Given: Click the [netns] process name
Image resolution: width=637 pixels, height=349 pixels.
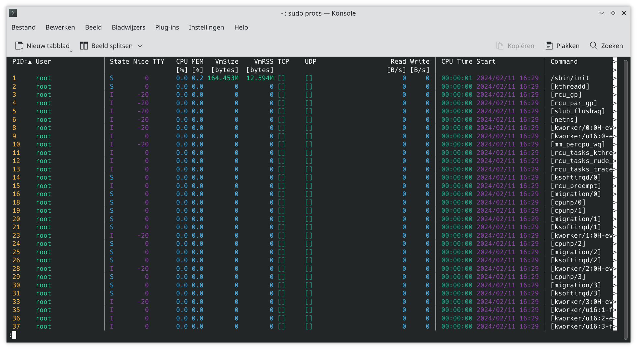Looking at the screenshot, I should coord(564,119).
